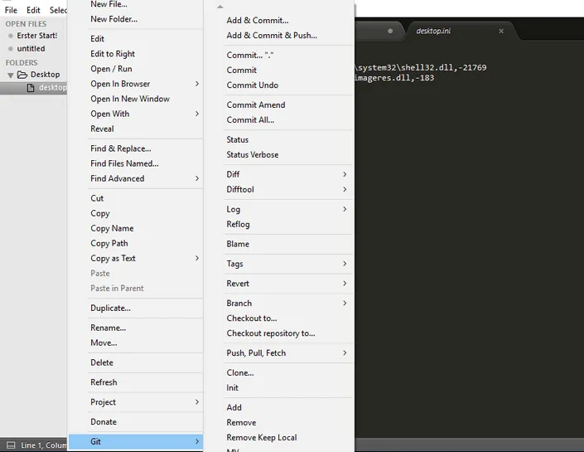Click text line containing shell32.dll,-21769
Image resolution: width=584 pixels, height=452 pixels.
tap(421, 67)
